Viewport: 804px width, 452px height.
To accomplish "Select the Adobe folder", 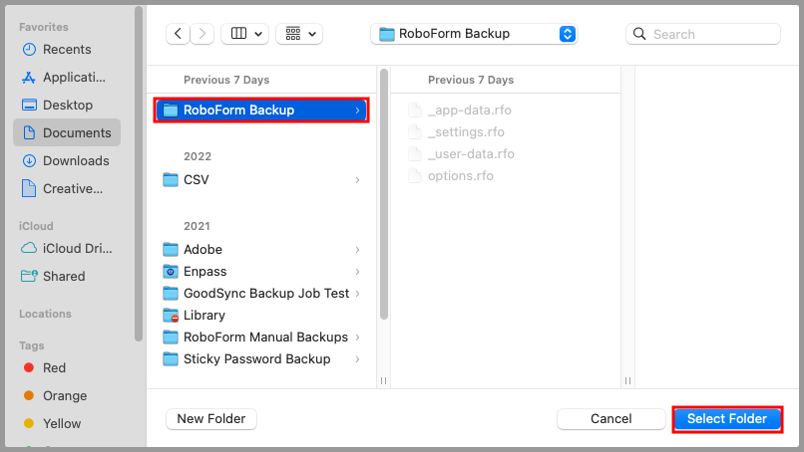I will tap(261, 249).
